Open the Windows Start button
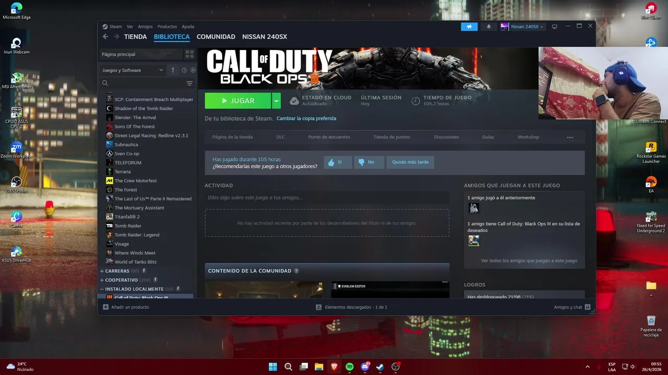 click(273, 367)
